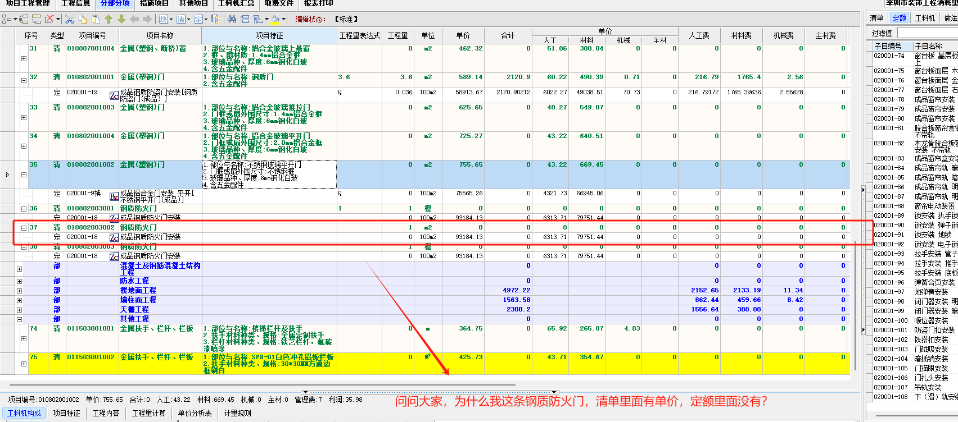Click the copy icon in the toolbar

coord(83,19)
